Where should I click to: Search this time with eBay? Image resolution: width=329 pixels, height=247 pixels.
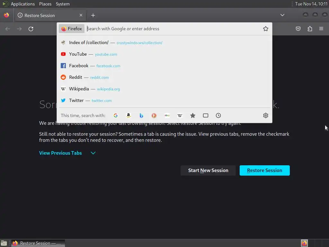(x=167, y=115)
